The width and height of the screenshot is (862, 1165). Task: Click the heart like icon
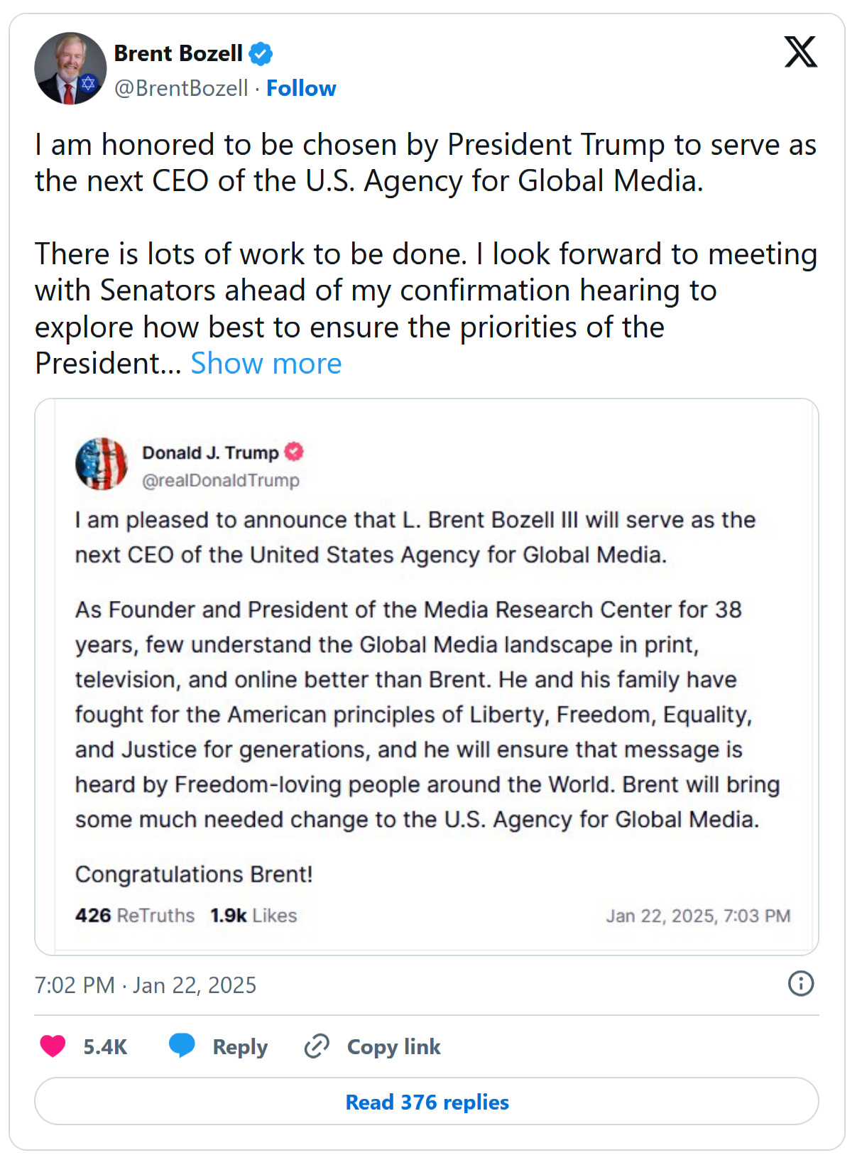point(53,1046)
